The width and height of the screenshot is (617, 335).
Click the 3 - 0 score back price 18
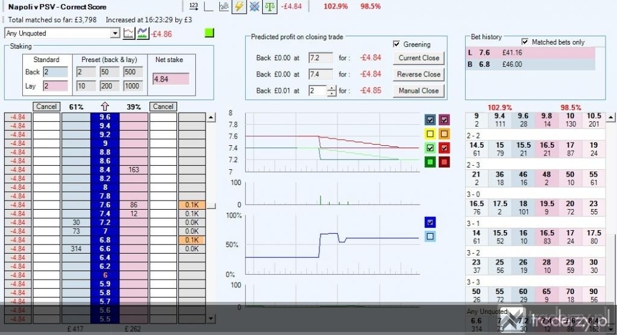524,207
